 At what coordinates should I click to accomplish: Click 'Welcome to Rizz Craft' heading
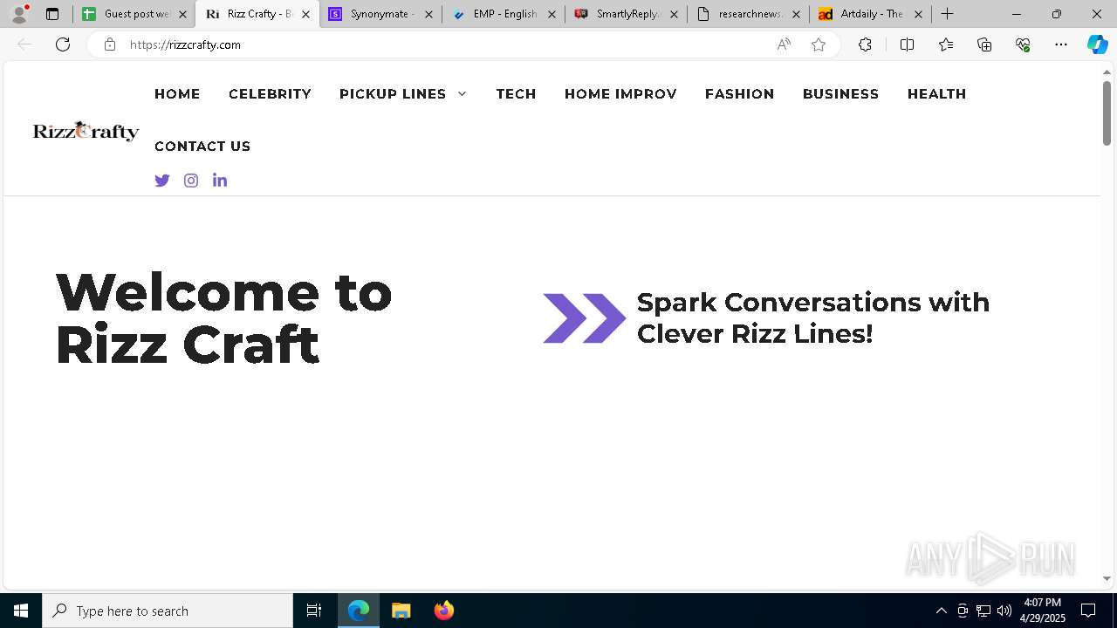click(x=223, y=317)
